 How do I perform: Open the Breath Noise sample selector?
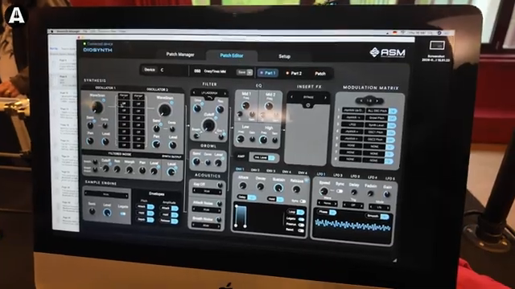pos(206,226)
